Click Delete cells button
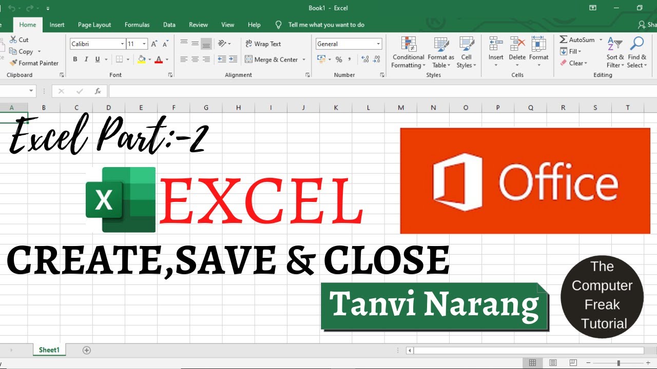 [517, 52]
